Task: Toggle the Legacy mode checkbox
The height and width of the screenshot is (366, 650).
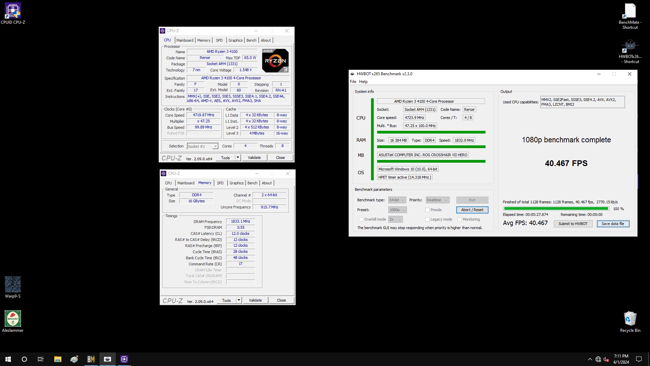Action: (427, 220)
